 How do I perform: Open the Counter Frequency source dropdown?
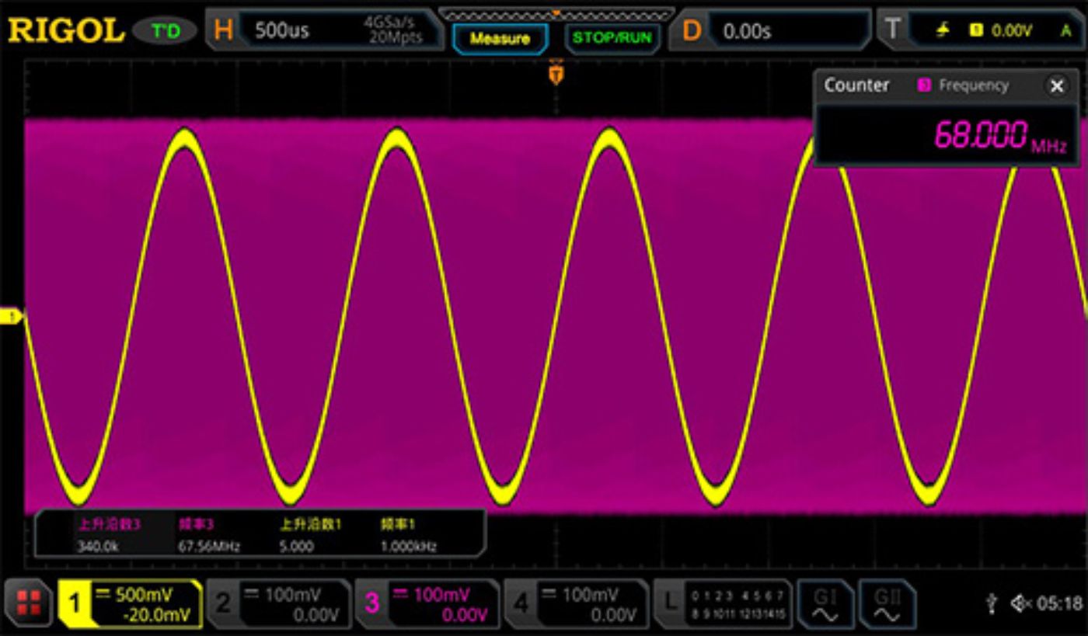coord(956,85)
